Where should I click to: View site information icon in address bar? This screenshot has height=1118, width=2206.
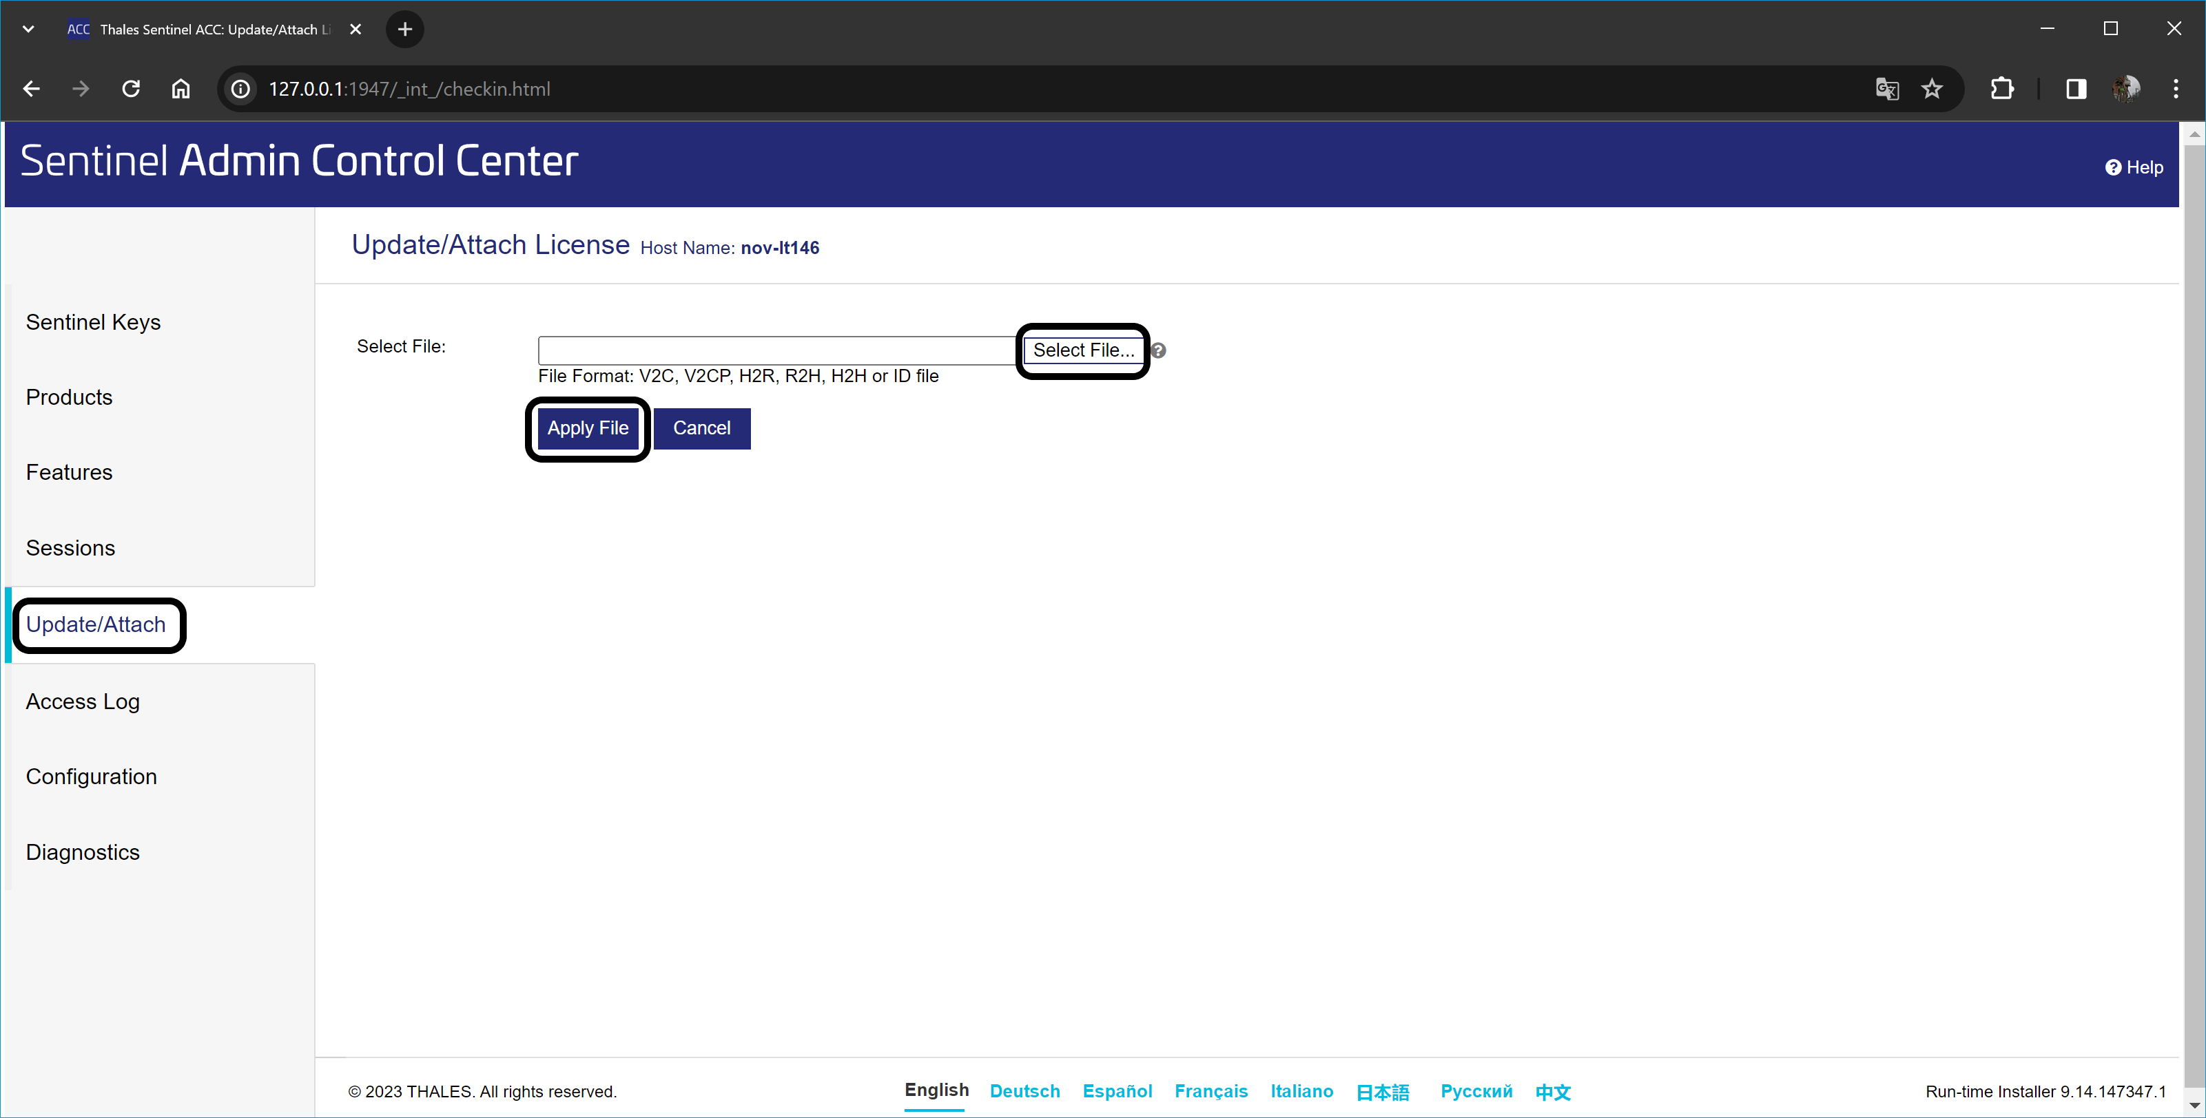pos(242,89)
